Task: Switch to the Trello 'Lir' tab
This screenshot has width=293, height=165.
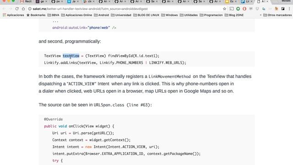Action: click(x=245, y=1)
